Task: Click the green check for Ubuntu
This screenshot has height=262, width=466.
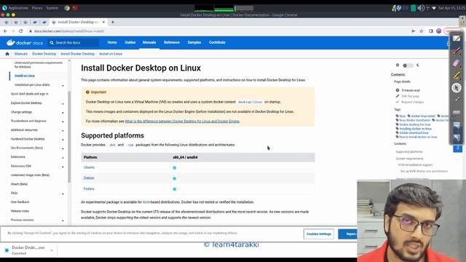Action: tap(175, 168)
